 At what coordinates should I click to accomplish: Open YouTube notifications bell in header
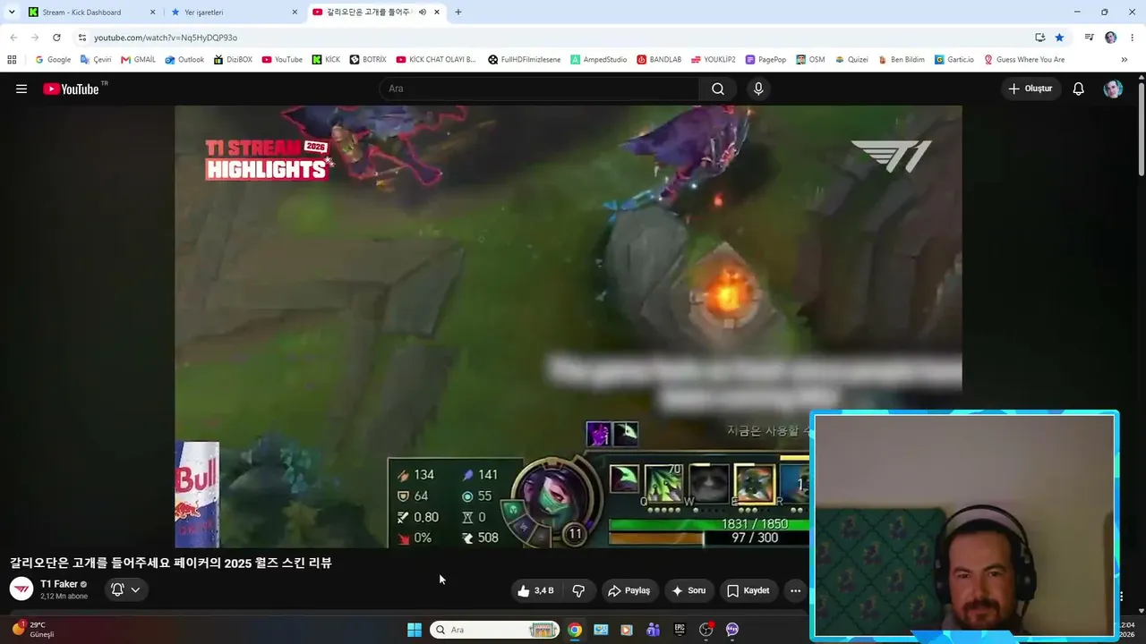1079,89
